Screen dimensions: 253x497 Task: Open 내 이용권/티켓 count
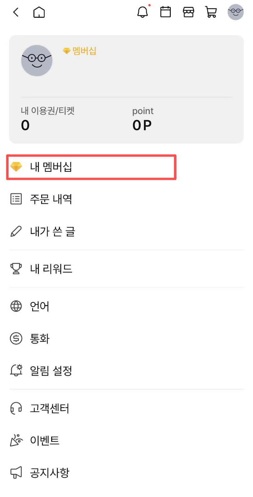coord(47,120)
